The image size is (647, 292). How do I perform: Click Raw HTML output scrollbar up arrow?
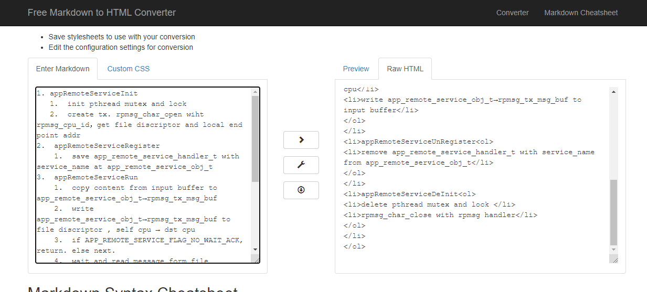tap(613, 91)
